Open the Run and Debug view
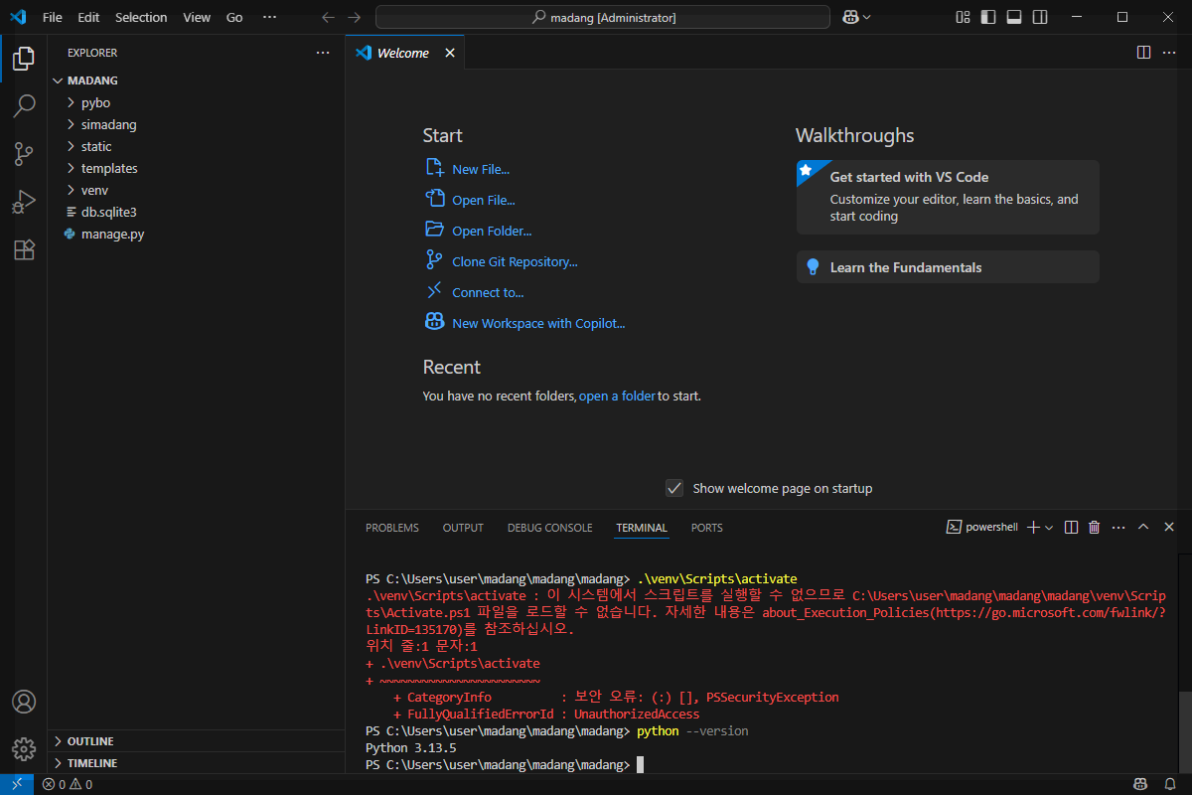 point(24,202)
